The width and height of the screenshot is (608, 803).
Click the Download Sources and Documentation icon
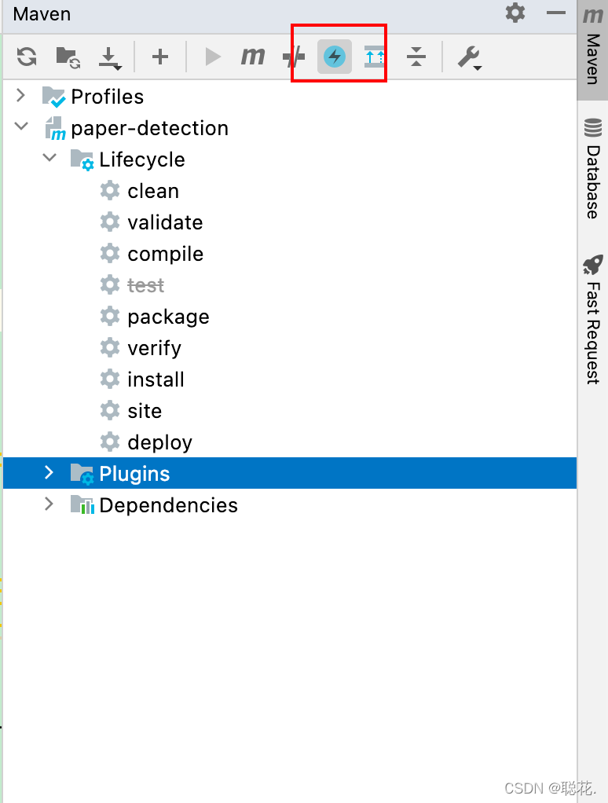(x=109, y=58)
